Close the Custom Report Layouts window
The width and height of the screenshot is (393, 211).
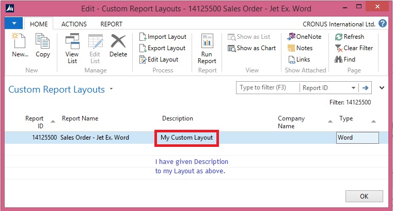coord(377,7)
